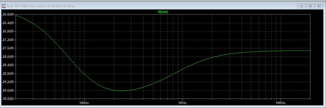
Task: Click the -26.0dB axis label
Action: tap(8, 15)
